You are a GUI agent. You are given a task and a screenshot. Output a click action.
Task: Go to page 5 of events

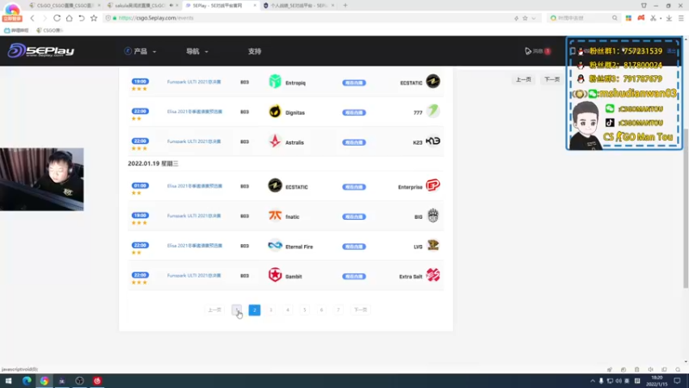pyautogui.click(x=305, y=310)
